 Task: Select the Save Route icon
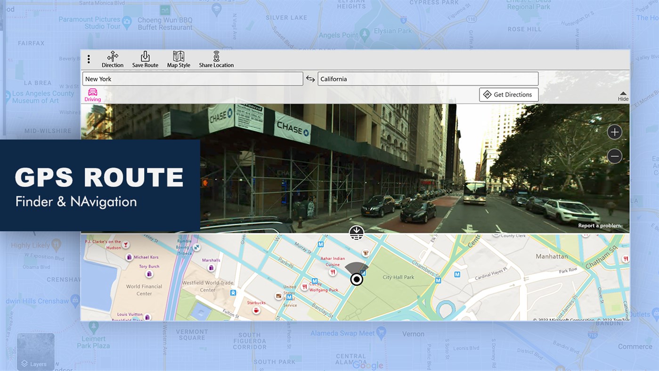(145, 59)
